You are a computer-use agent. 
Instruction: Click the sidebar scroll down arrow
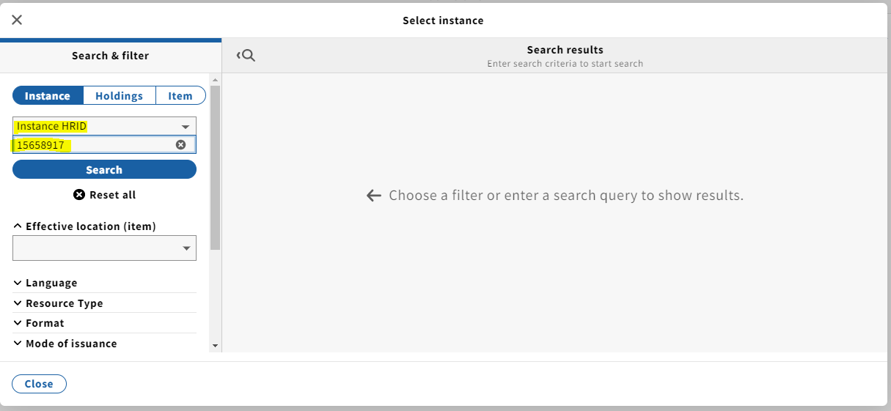pyautogui.click(x=215, y=345)
